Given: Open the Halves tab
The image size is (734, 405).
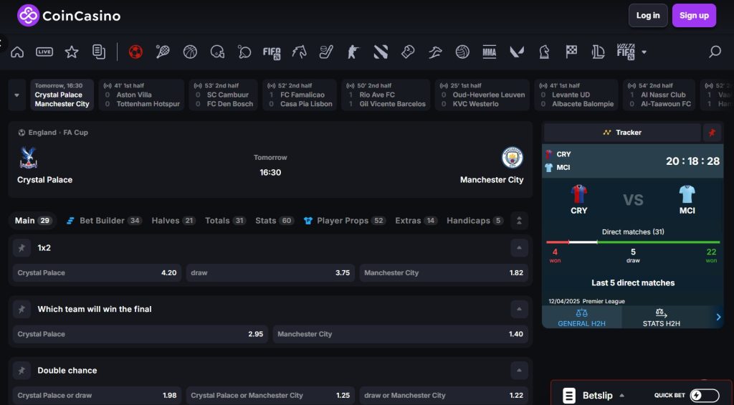Looking at the screenshot, I should tap(173, 221).
